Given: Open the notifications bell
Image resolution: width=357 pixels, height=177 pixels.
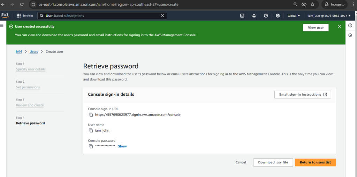Looking at the screenshot, I should 254,15.
